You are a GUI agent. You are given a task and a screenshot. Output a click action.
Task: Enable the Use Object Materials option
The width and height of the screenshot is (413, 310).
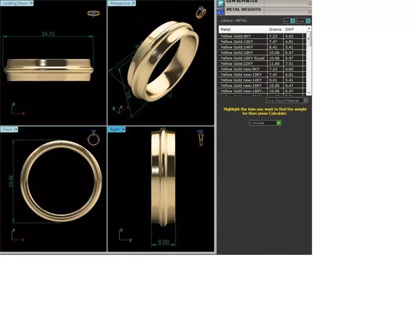[x=305, y=100]
